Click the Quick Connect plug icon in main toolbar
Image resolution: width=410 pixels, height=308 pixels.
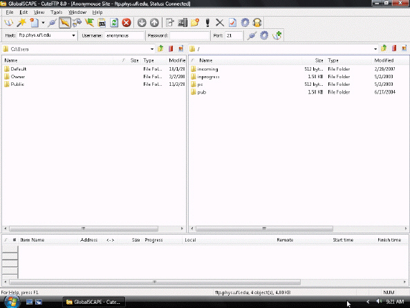53,23
